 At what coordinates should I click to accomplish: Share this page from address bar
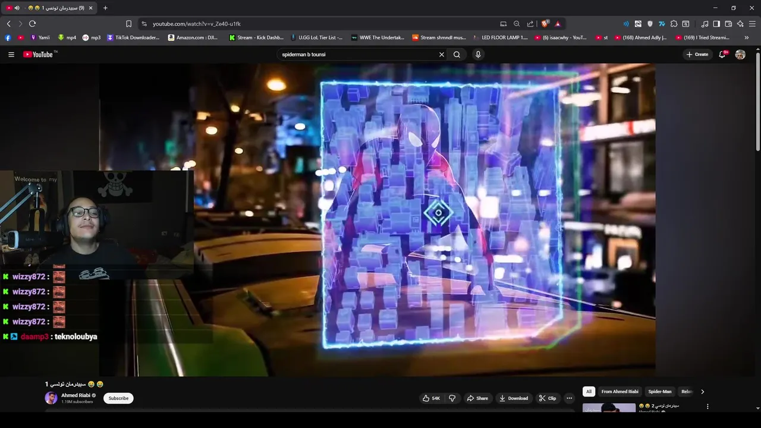(530, 24)
